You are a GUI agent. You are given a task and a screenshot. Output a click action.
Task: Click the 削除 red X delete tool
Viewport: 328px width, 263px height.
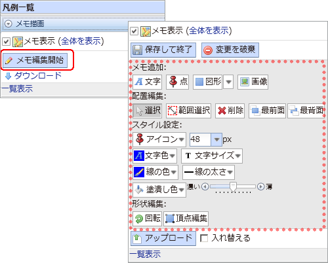[230, 111]
